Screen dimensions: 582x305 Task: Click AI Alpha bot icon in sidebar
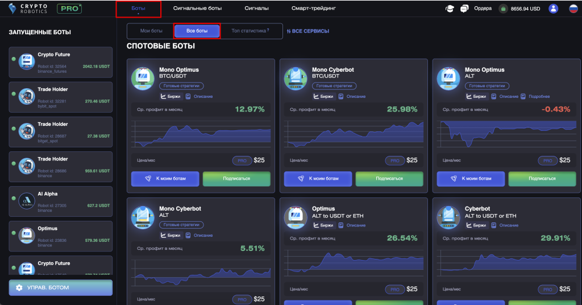(27, 201)
